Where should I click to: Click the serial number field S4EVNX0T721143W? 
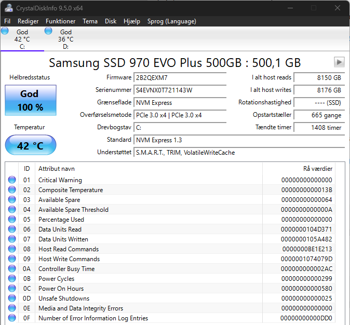pyautogui.click(x=180, y=90)
